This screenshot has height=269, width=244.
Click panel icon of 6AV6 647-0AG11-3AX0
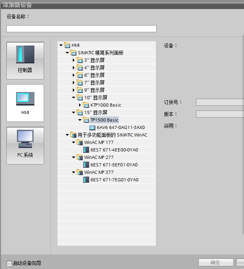92,127
